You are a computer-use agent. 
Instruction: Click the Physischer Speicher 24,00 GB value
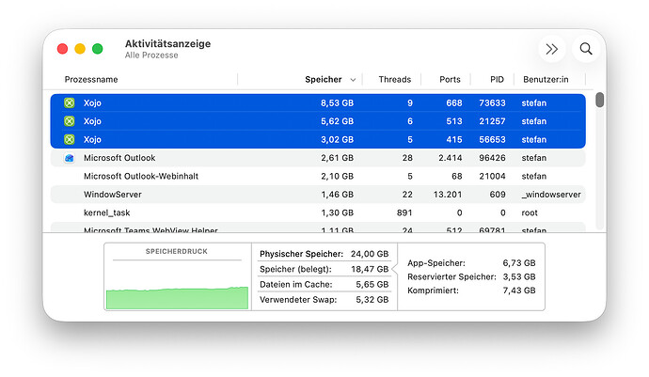pyautogui.click(x=370, y=254)
